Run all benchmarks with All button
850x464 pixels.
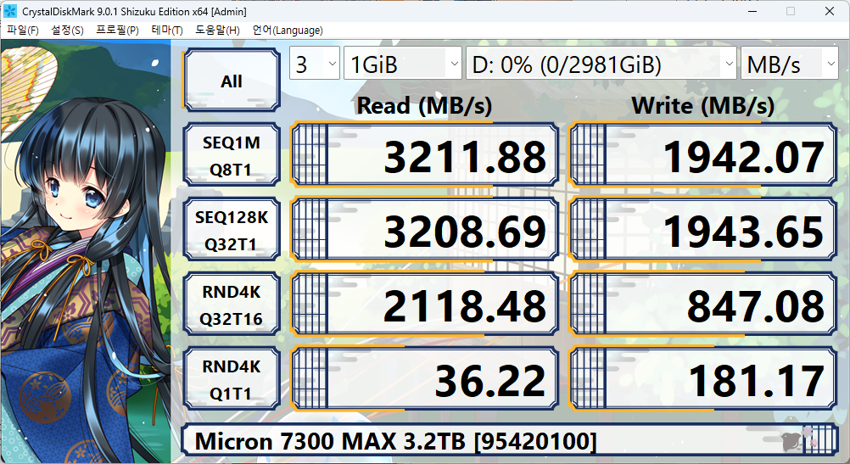pos(232,81)
